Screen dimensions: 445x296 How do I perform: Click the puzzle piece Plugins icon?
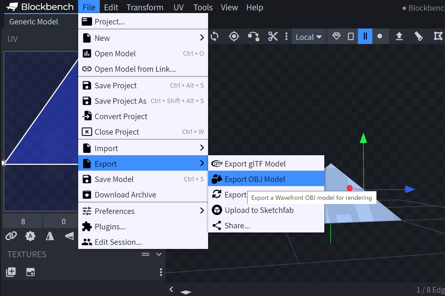pyautogui.click(x=87, y=227)
